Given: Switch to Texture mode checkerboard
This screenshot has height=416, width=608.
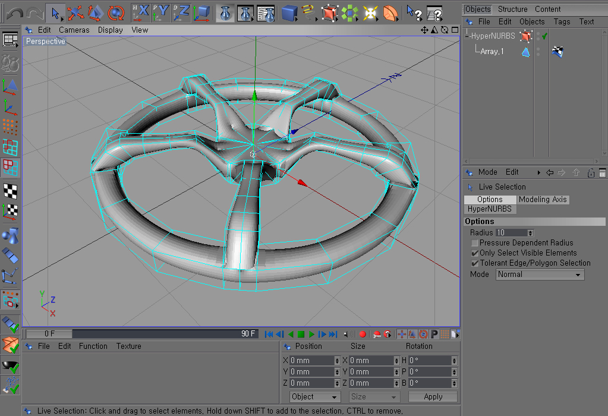Looking at the screenshot, I should 10,191.
